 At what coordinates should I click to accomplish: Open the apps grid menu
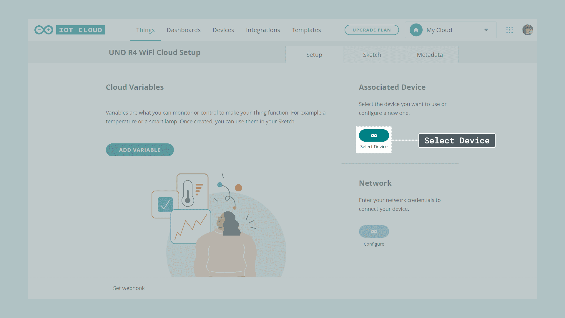509,30
